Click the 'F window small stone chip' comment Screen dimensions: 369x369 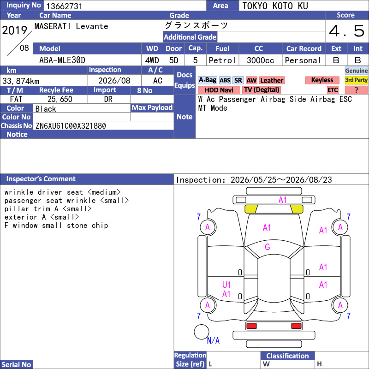click(x=56, y=226)
